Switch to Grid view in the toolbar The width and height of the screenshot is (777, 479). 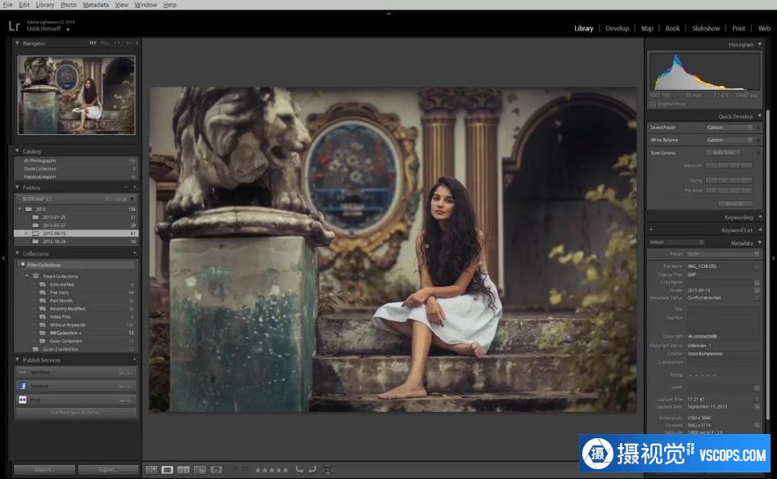click(151, 469)
